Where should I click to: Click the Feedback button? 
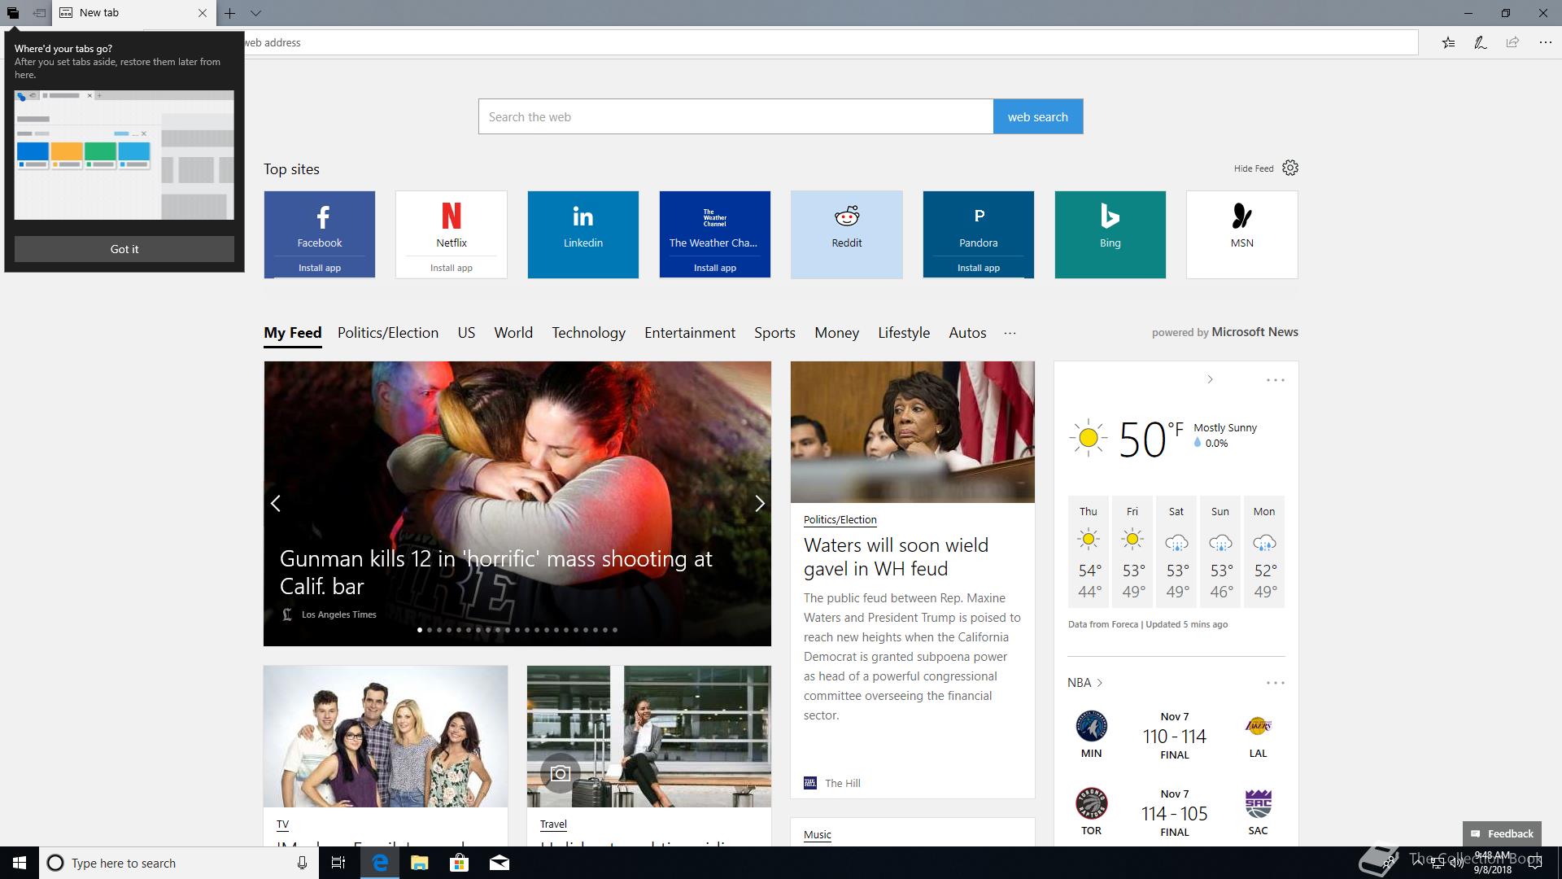(x=1502, y=833)
